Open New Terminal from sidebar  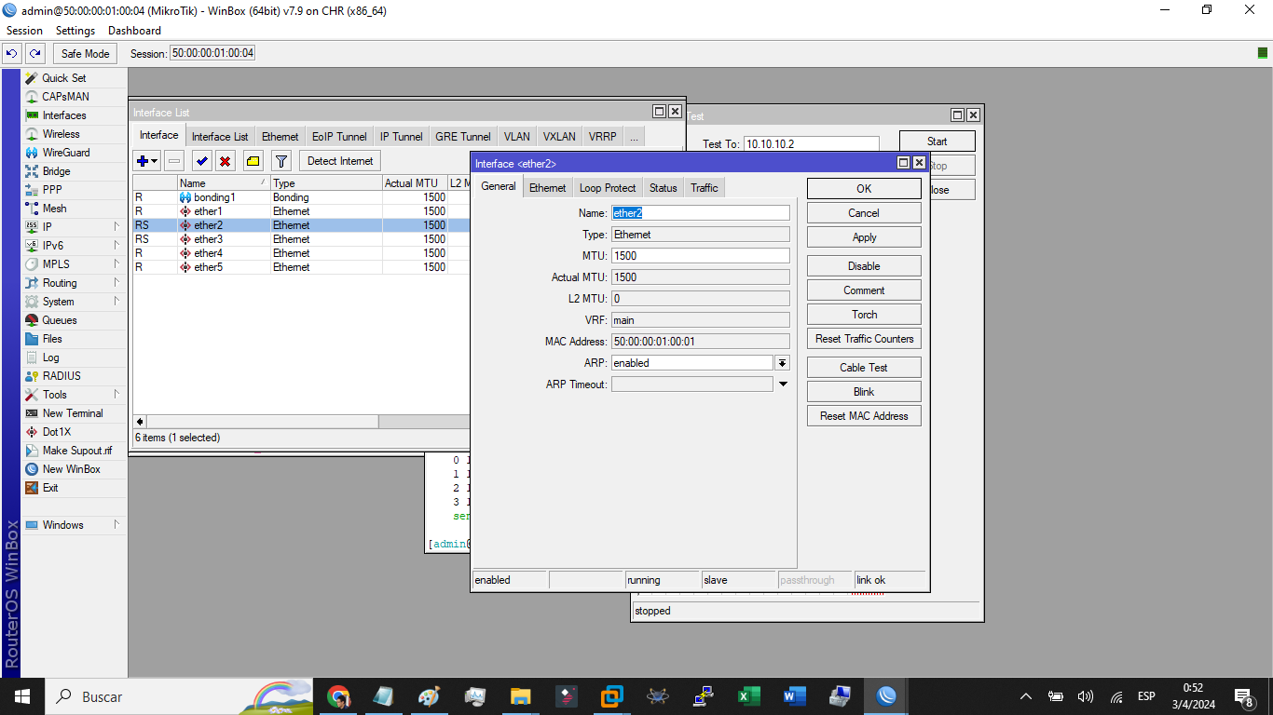click(73, 413)
